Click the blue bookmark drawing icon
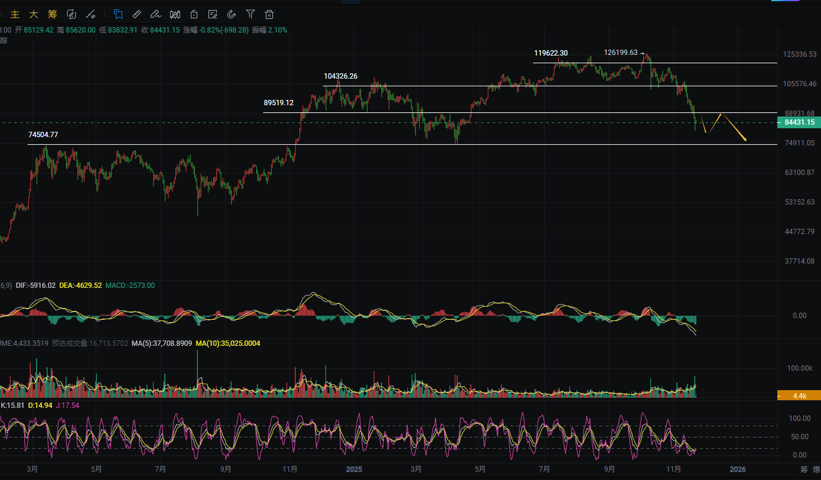 point(118,14)
